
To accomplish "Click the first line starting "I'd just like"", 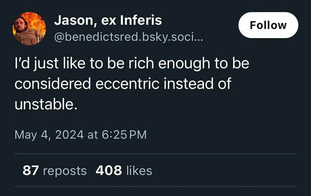I will [x=132, y=63].
